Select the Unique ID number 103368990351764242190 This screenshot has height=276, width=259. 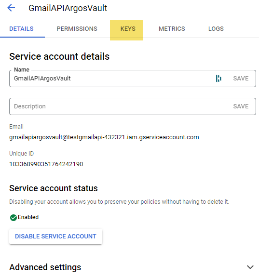(x=46, y=164)
